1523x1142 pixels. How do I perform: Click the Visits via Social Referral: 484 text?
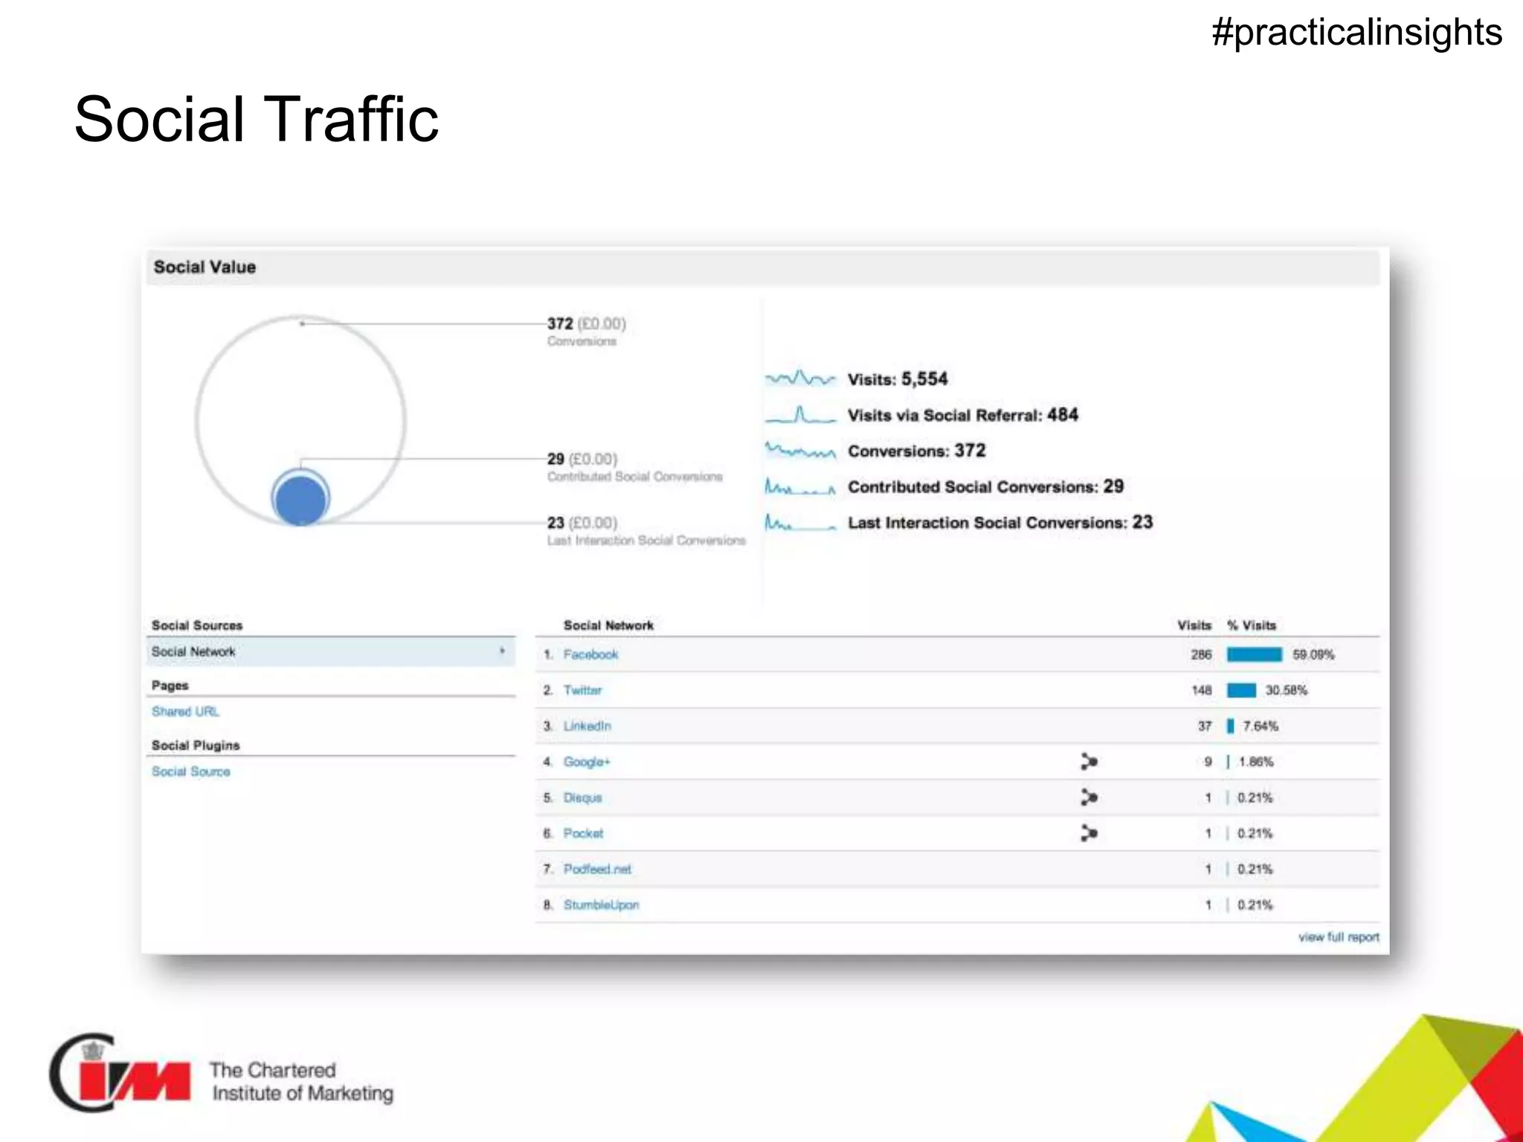[x=963, y=415]
